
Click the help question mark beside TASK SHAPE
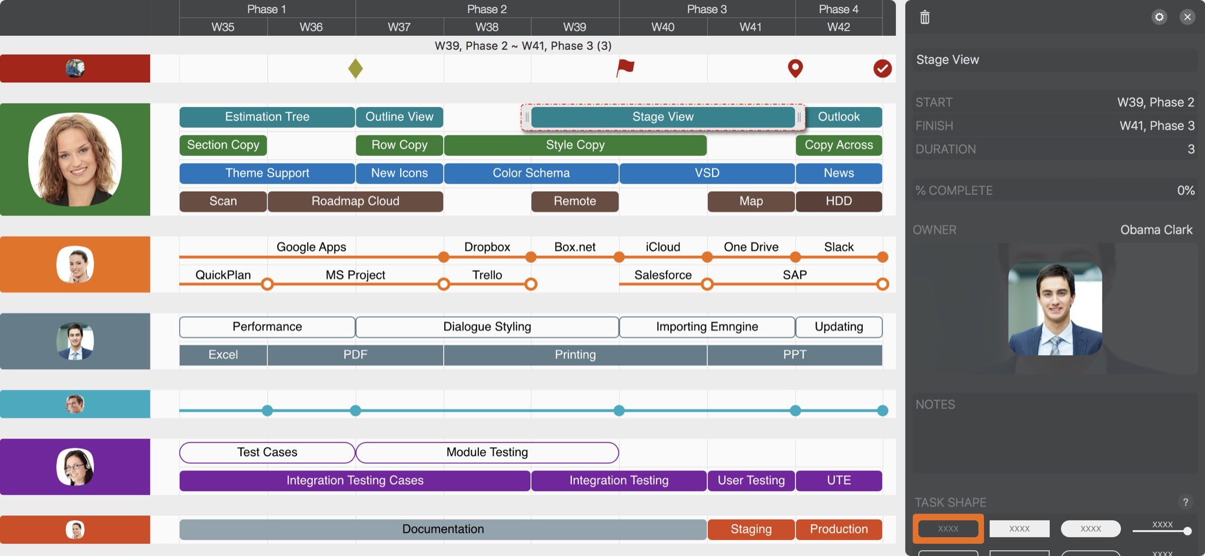point(1186,502)
